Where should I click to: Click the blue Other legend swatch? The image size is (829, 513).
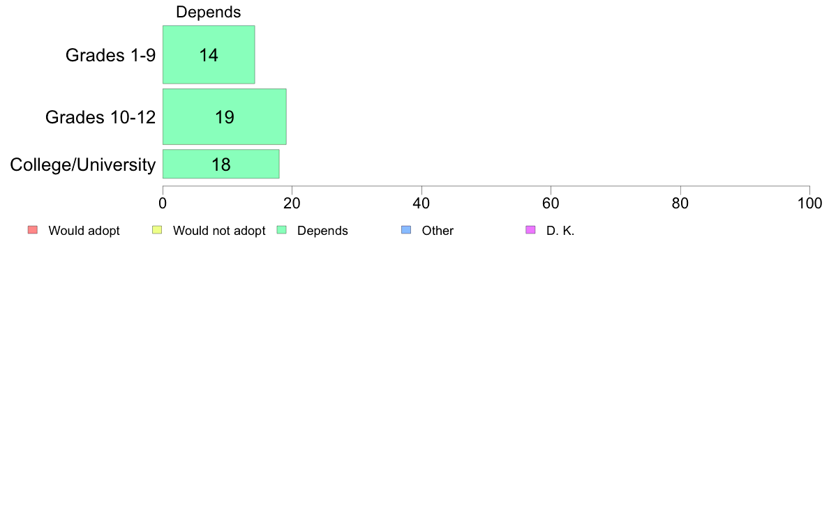pyautogui.click(x=406, y=230)
